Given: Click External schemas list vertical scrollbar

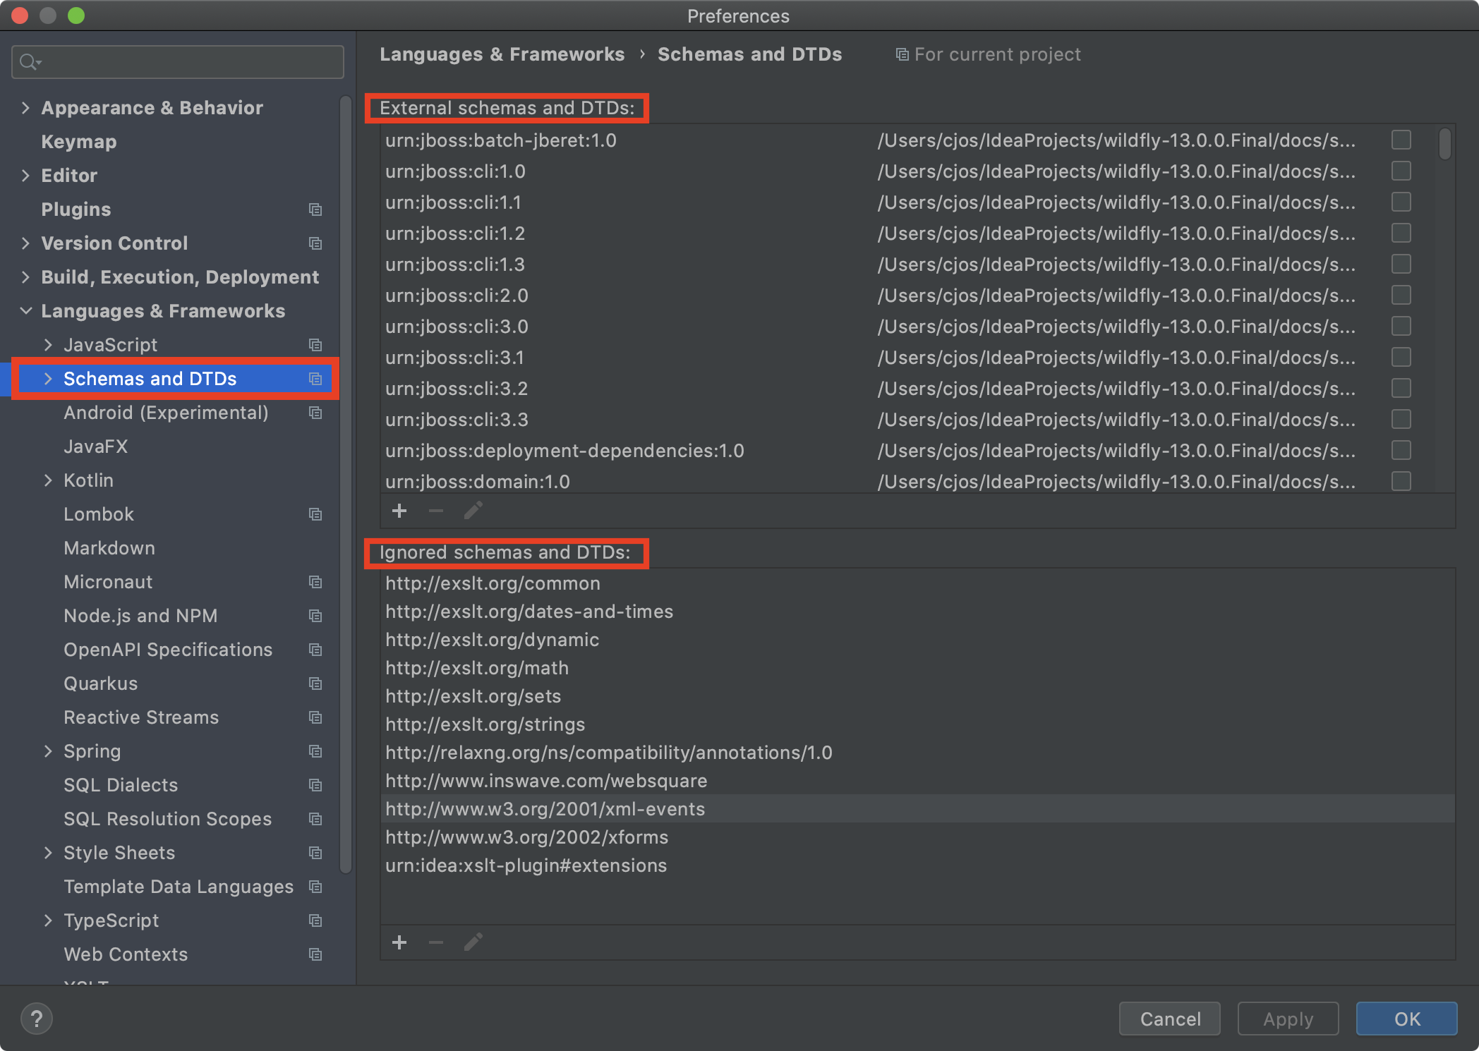Looking at the screenshot, I should tap(1444, 144).
